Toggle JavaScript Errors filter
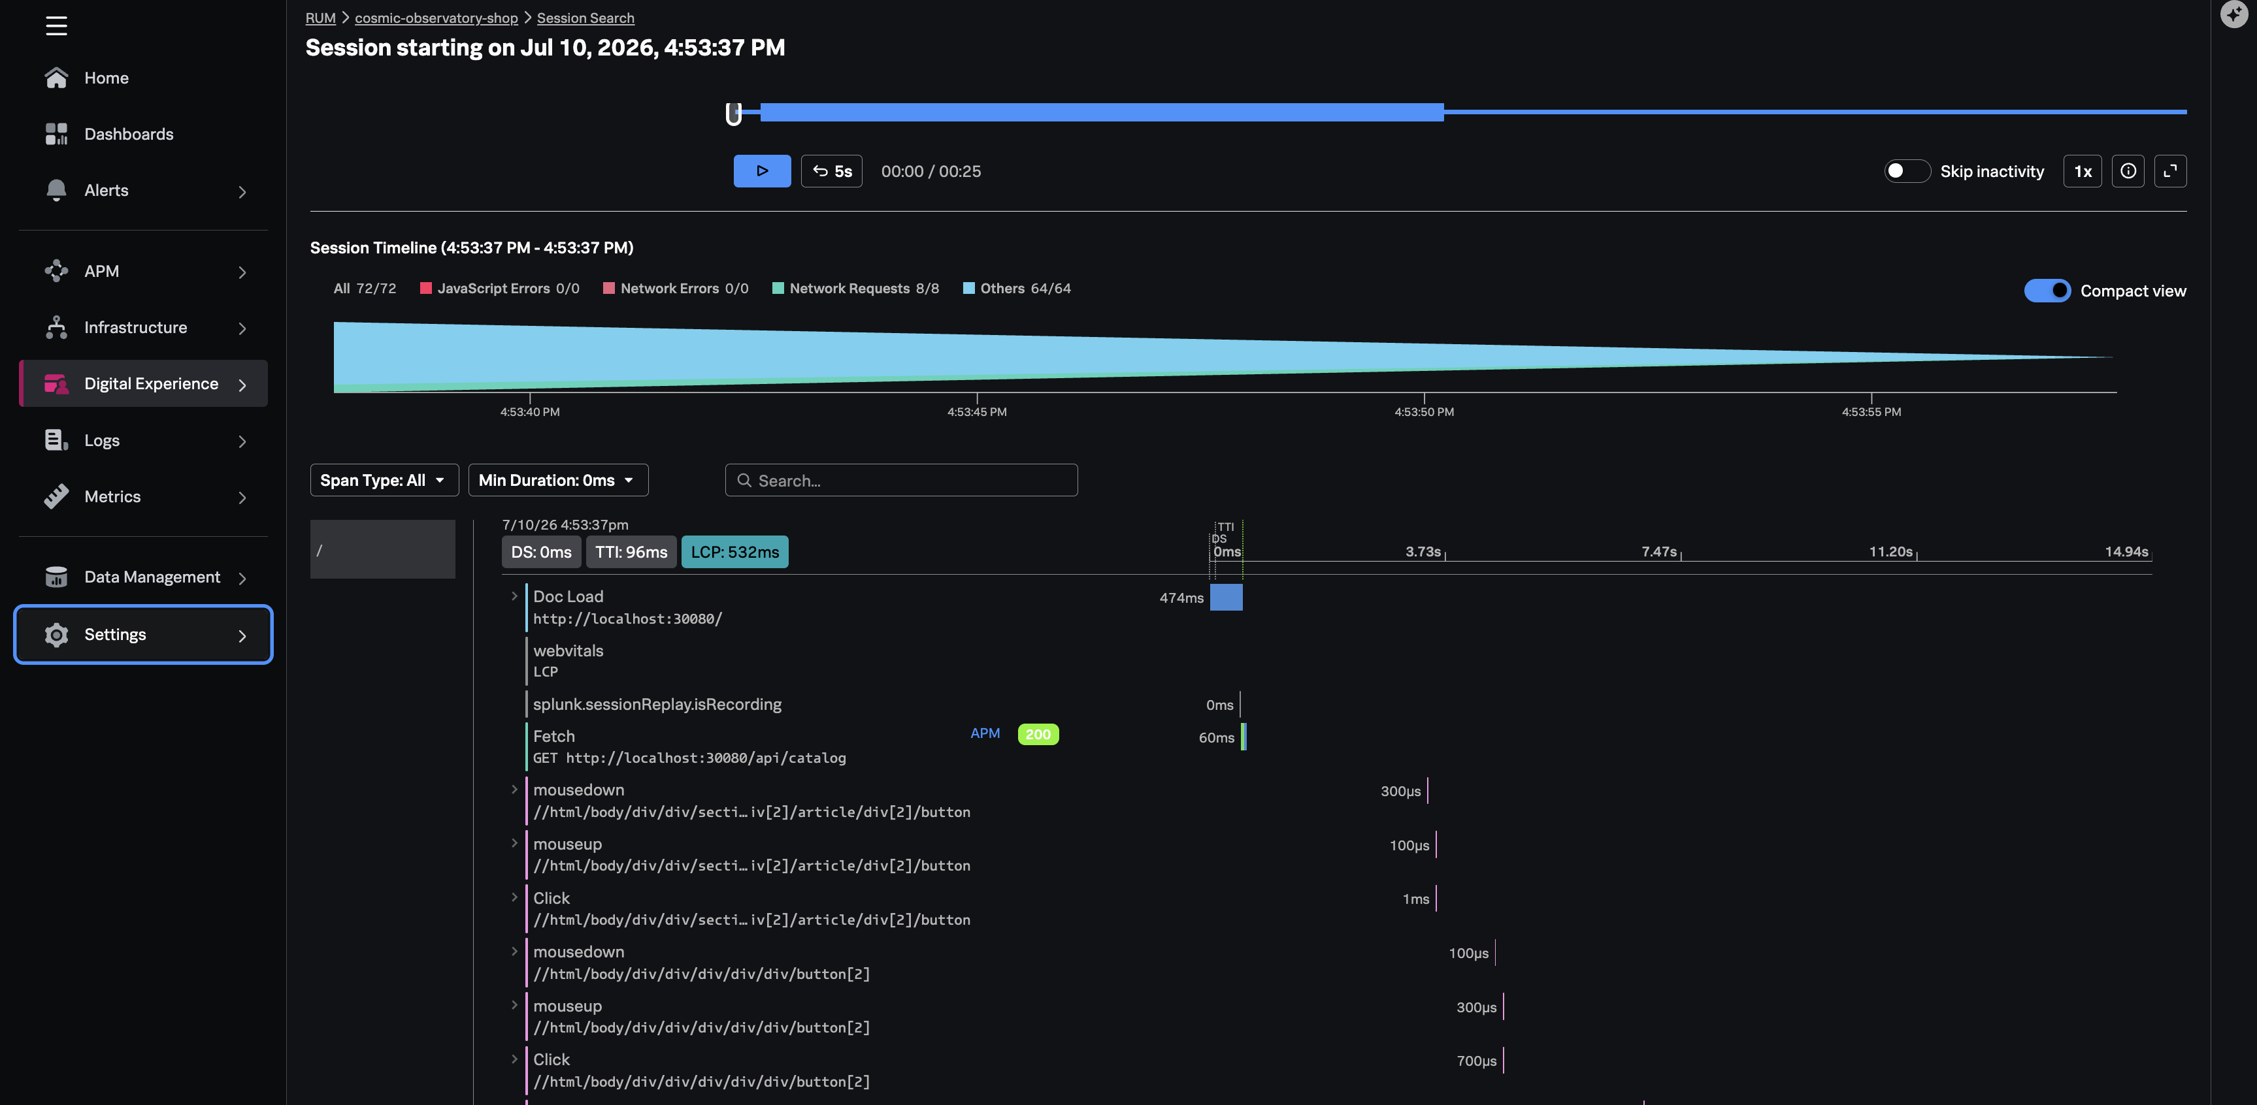The image size is (2257, 1105). [x=499, y=288]
